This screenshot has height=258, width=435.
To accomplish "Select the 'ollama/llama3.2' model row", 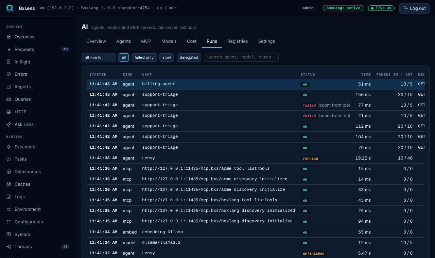I will point(255,243).
